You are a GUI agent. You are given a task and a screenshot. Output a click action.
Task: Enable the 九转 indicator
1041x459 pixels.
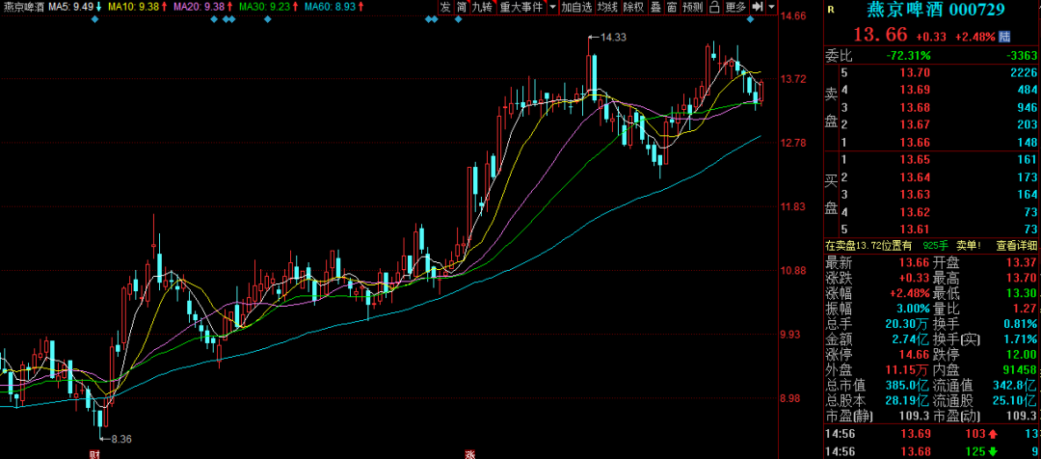point(482,8)
